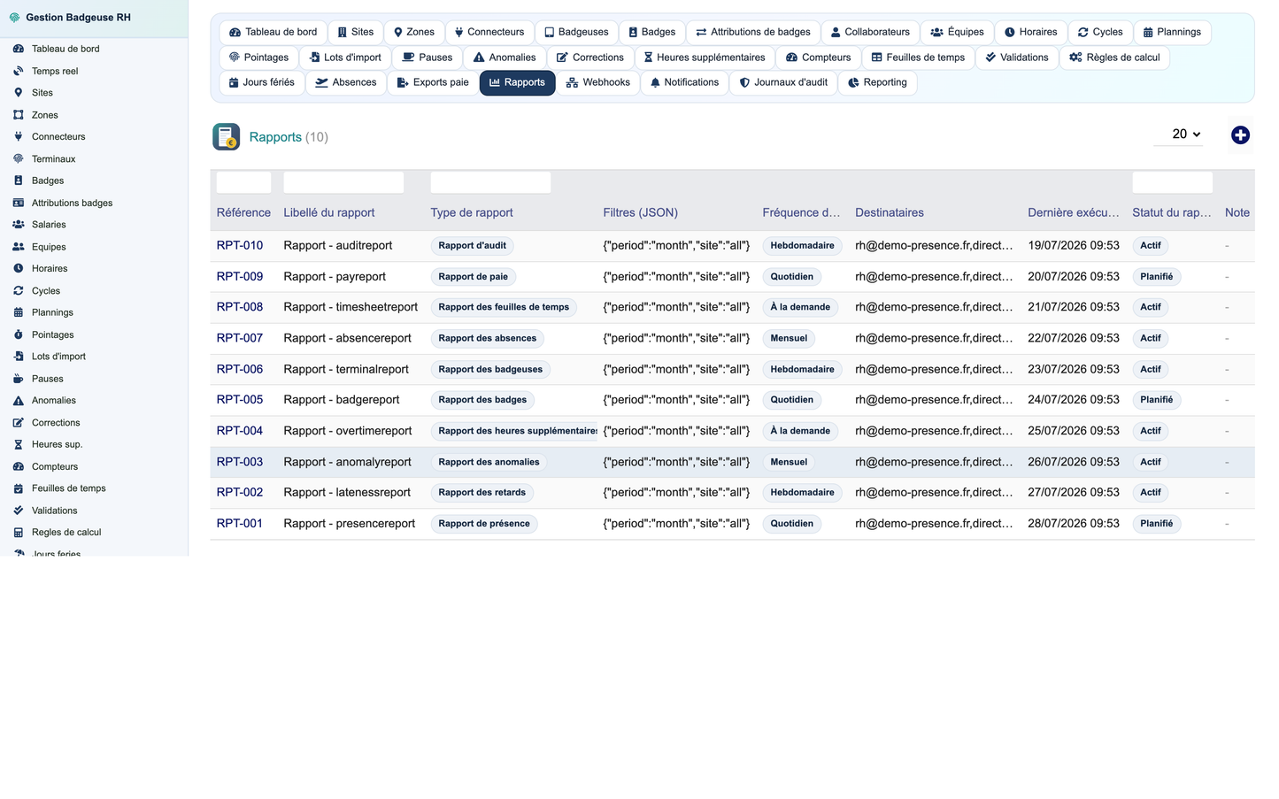Open the Absences tab
This screenshot has height=799, width=1279.
[346, 82]
